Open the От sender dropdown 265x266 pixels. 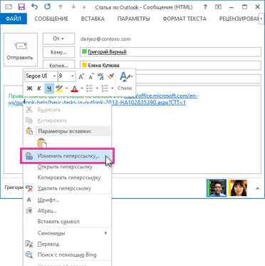(x=58, y=39)
